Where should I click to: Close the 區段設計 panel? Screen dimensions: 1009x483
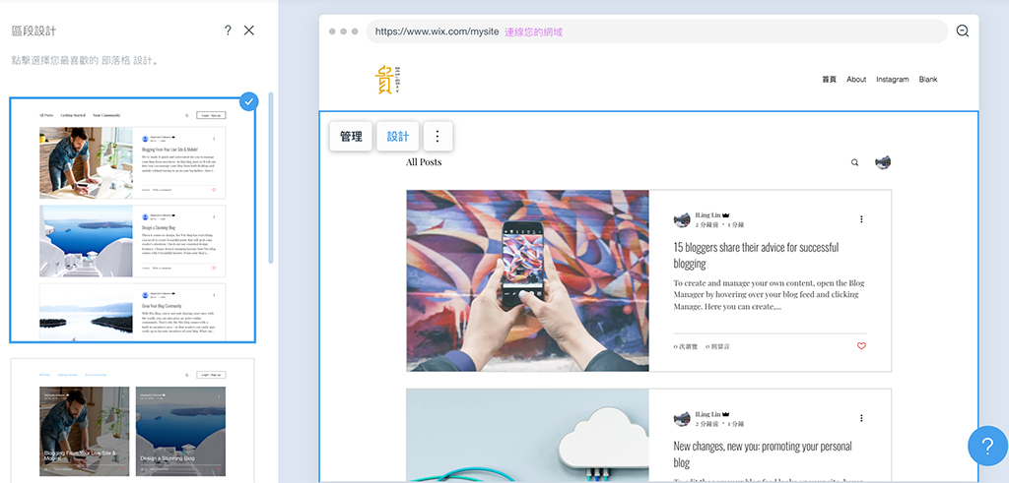point(249,30)
